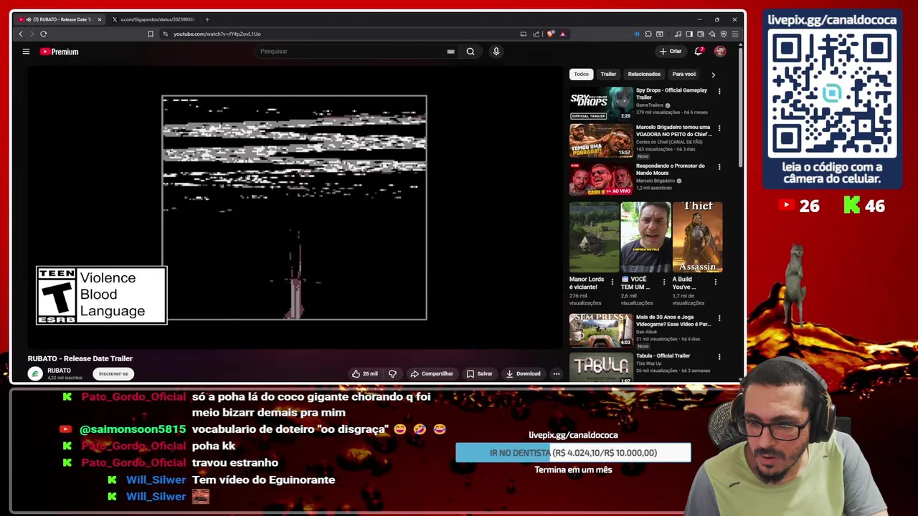Image resolution: width=918 pixels, height=516 pixels.
Task: Open the VOCÊ TEM UM short thumbnail
Action: coord(645,237)
